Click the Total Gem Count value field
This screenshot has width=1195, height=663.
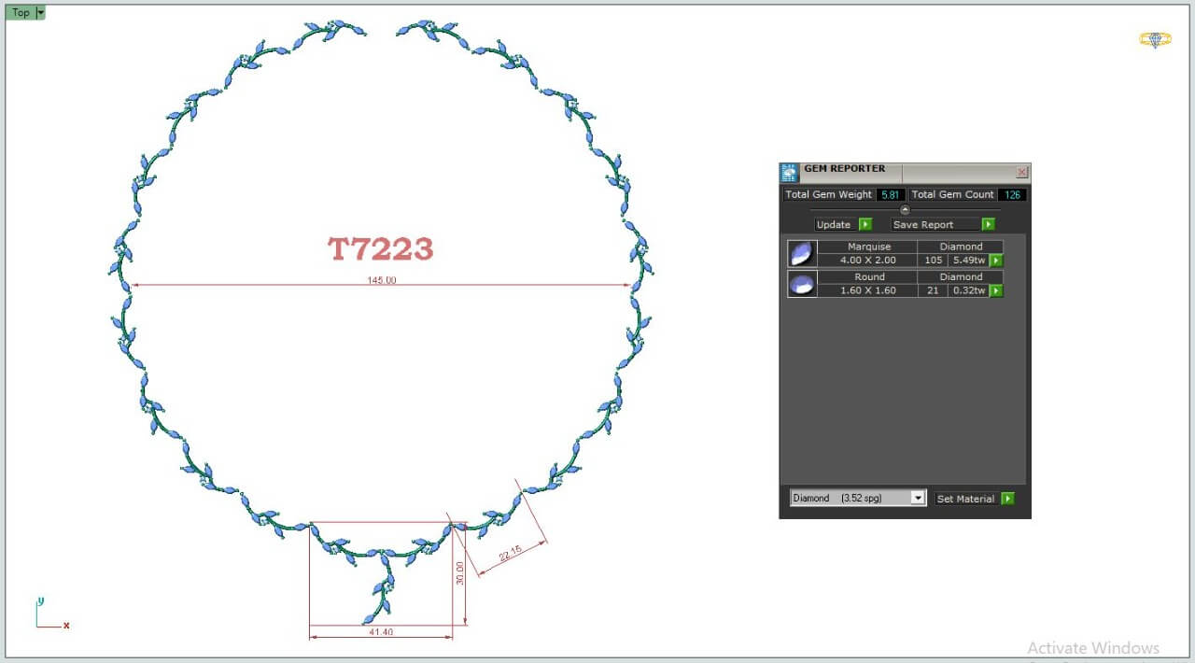click(x=1012, y=195)
